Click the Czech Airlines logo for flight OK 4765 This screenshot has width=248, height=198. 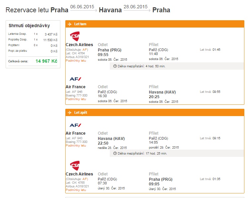click(75, 165)
